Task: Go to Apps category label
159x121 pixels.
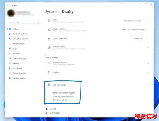Action: 14,49
